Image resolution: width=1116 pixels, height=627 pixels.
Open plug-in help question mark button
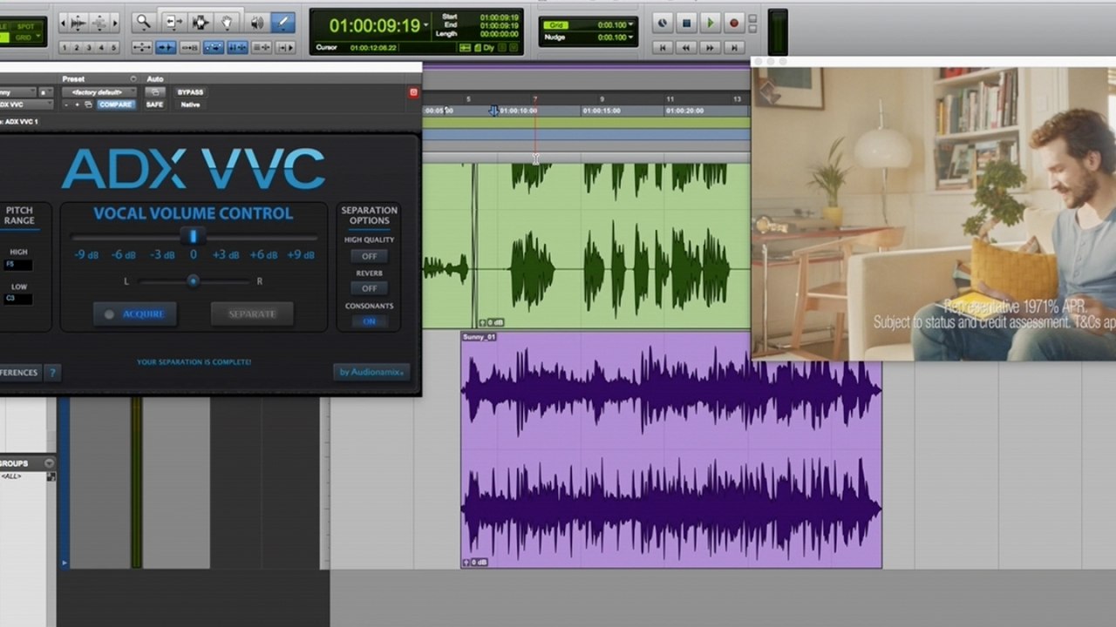[x=51, y=373]
